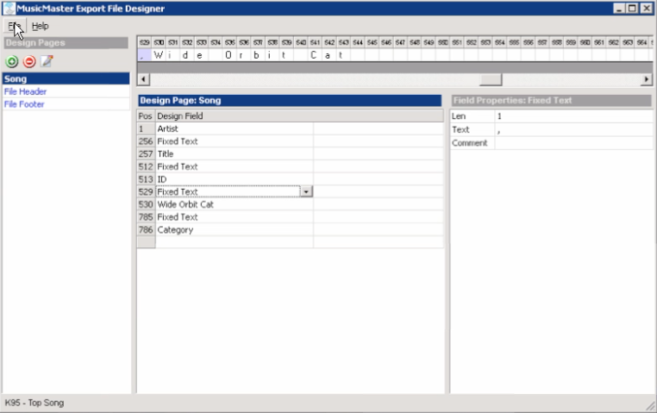Click the application icon in title bar
Image resolution: width=657 pixels, height=413 pixels.
(x=9, y=9)
